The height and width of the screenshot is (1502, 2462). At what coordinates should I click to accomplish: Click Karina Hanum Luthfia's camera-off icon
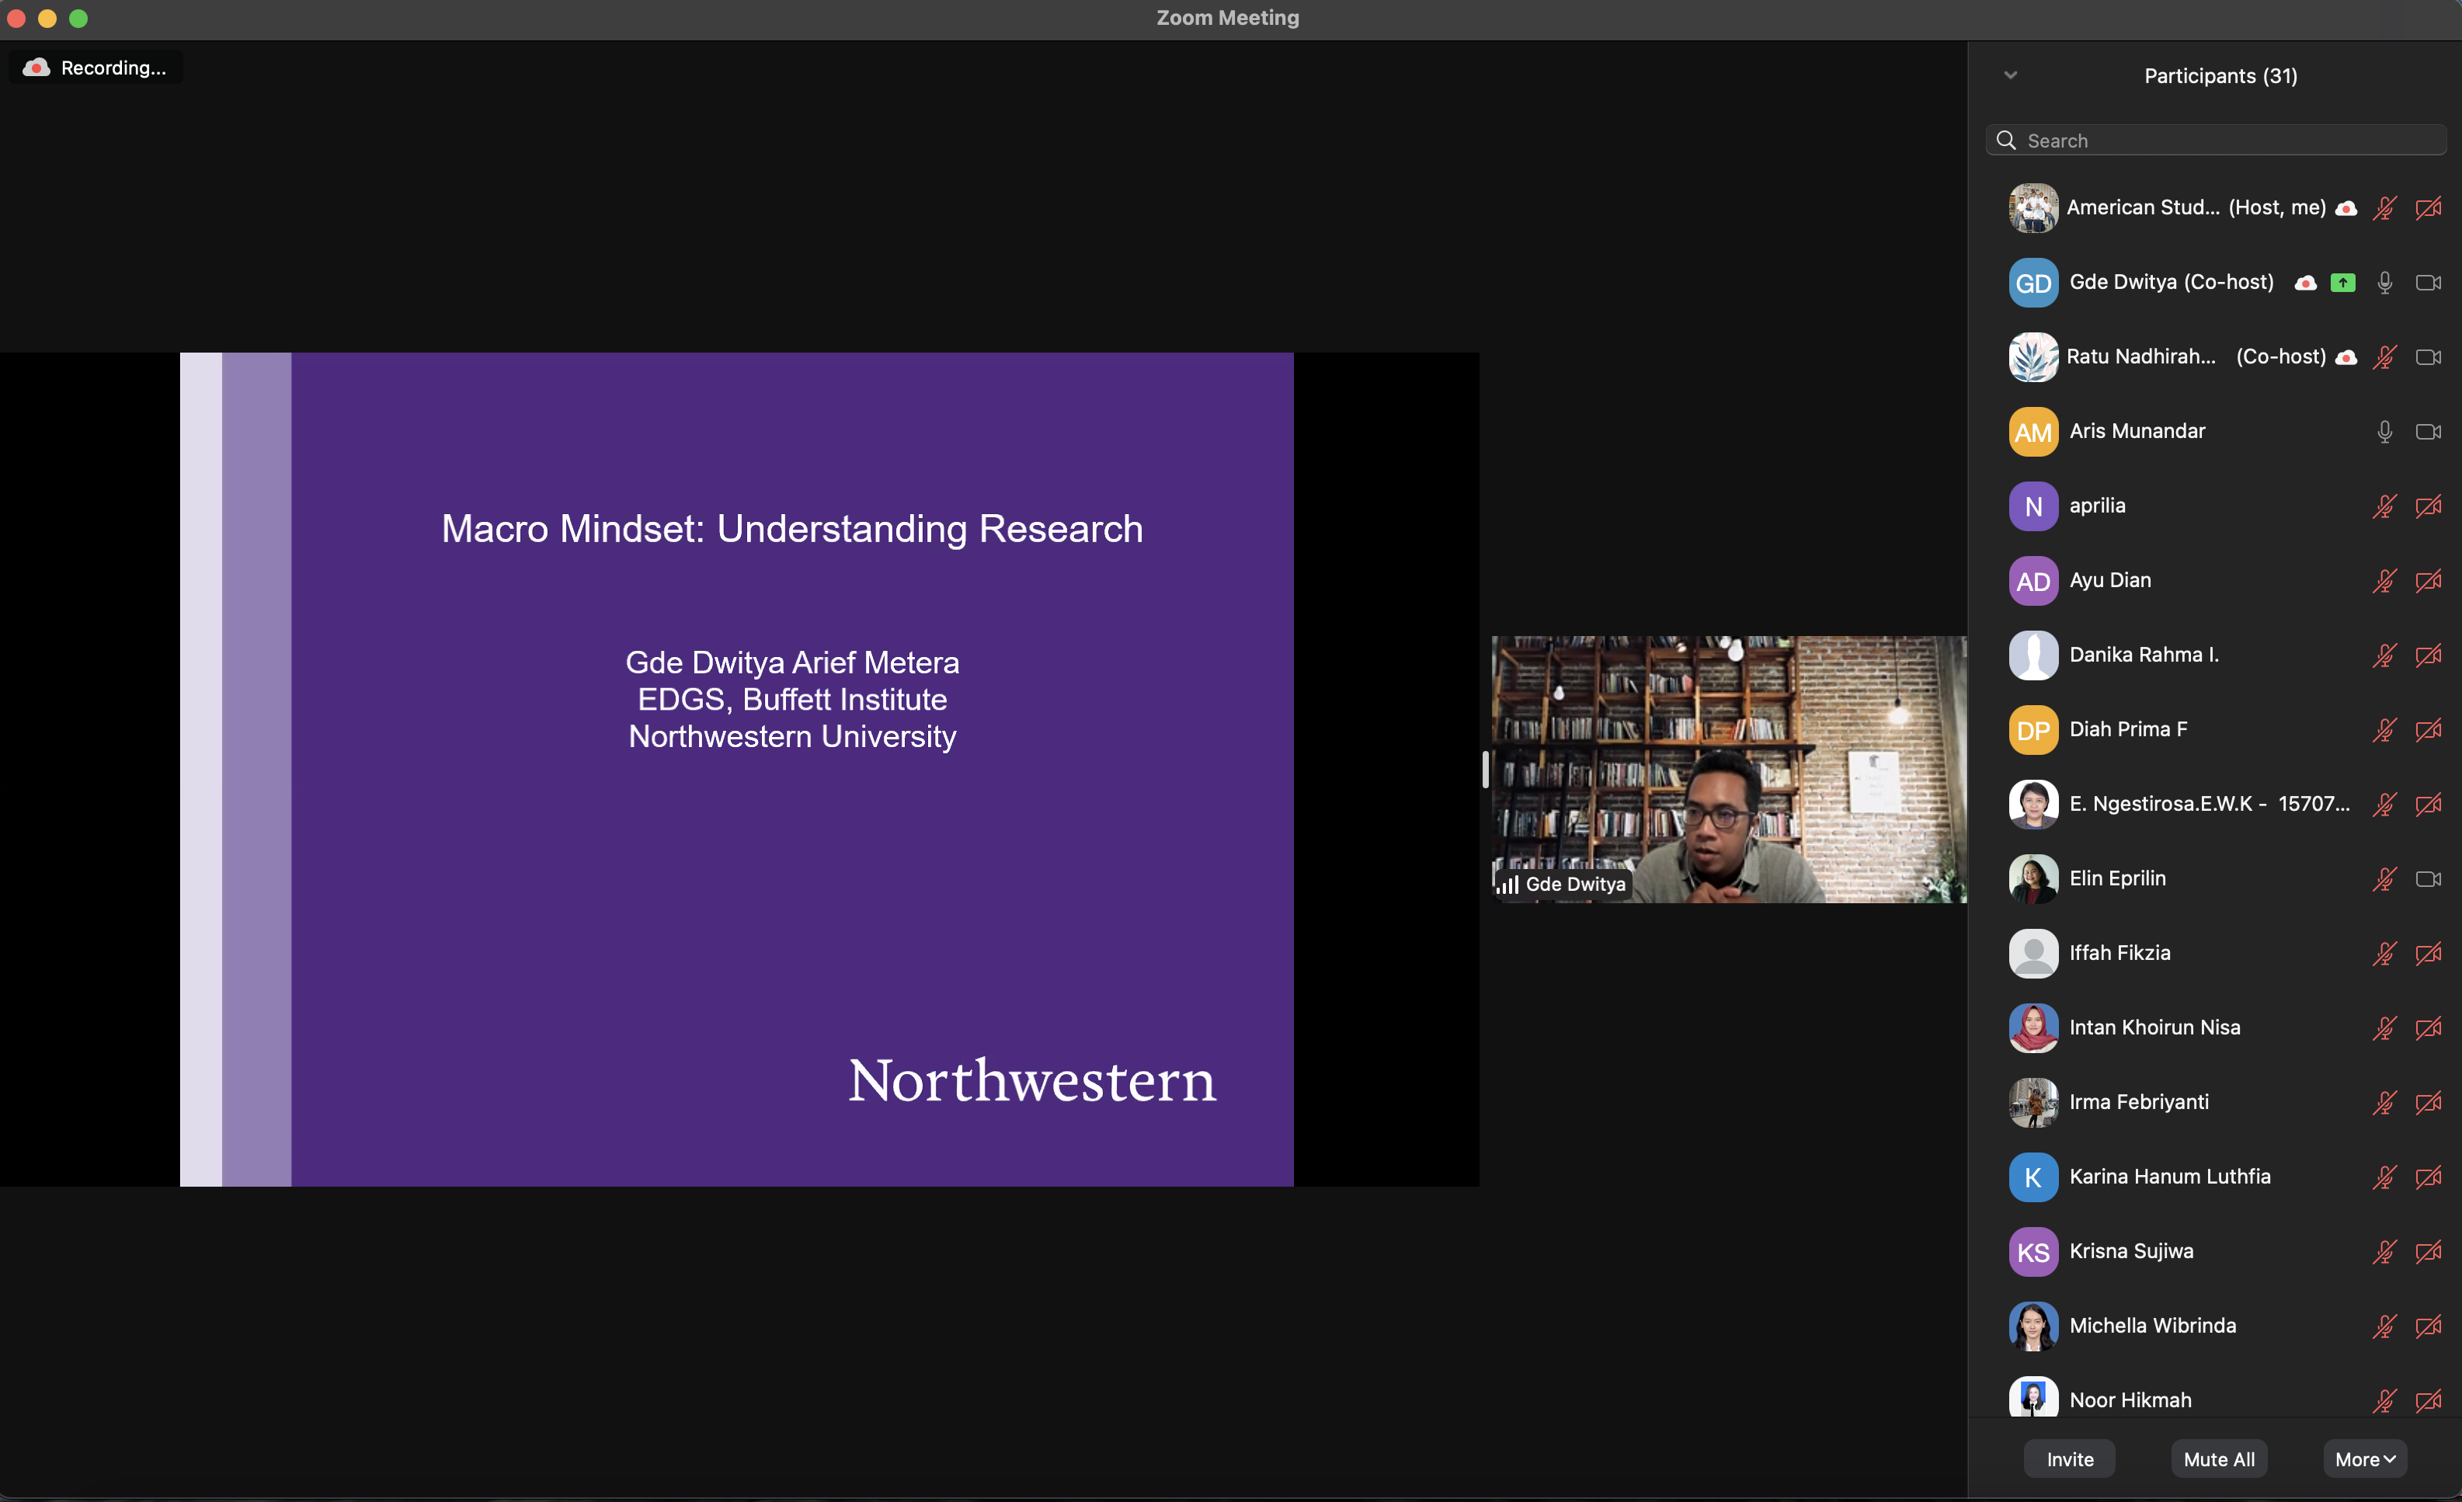click(2428, 1178)
